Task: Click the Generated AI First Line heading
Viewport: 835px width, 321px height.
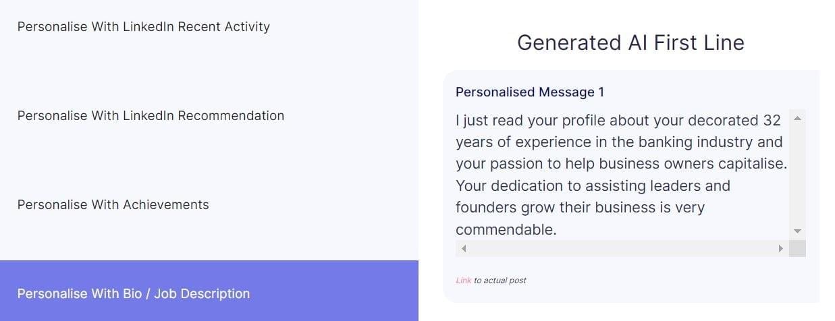Action: tap(630, 42)
